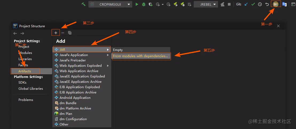Expand Web Application: Exploded submenu arrow
This screenshot has height=129, width=296.
tap(108, 66)
